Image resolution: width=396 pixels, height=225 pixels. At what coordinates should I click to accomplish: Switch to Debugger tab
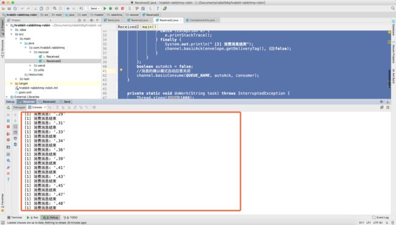tap(19, 108)
